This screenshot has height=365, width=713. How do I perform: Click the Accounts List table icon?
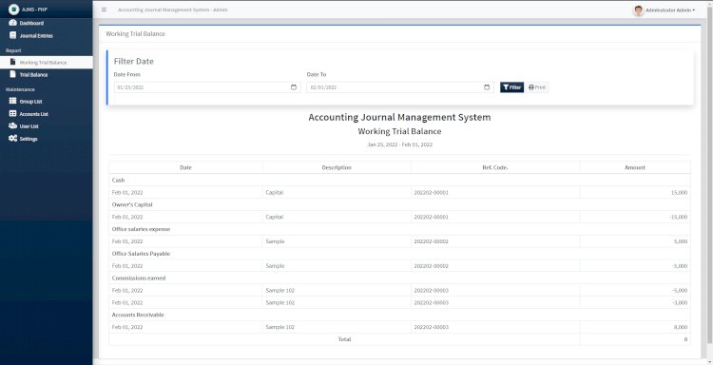pos(12,114)
